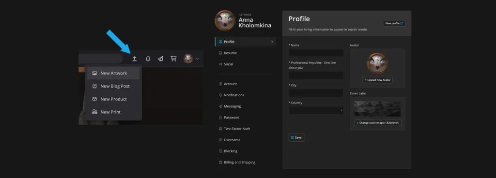Focus the Professional Headline input field
The height and width of the screenshot is (178, 496).
(x=316, y=75)
